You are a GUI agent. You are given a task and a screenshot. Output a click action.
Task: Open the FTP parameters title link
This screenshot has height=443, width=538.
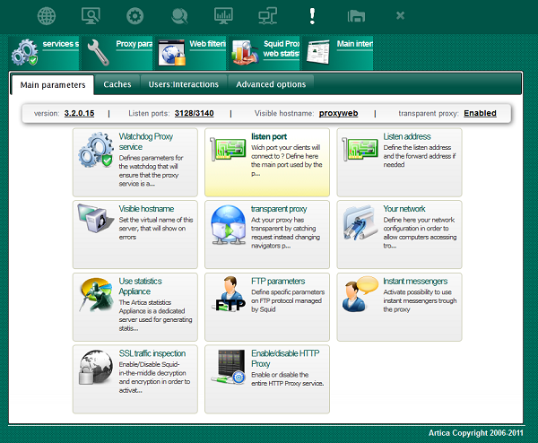point(278,282)
